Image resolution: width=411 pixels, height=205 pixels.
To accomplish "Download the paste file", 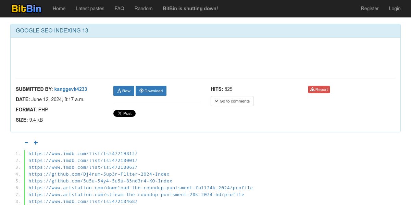I will [151, 91].
